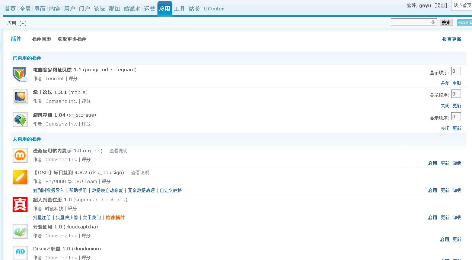The width and height of the screenshot is (472, 260).
Task: Click 关闭 for 电脑管家网址保镖 plugin
Action: click(x=445, y=83)
